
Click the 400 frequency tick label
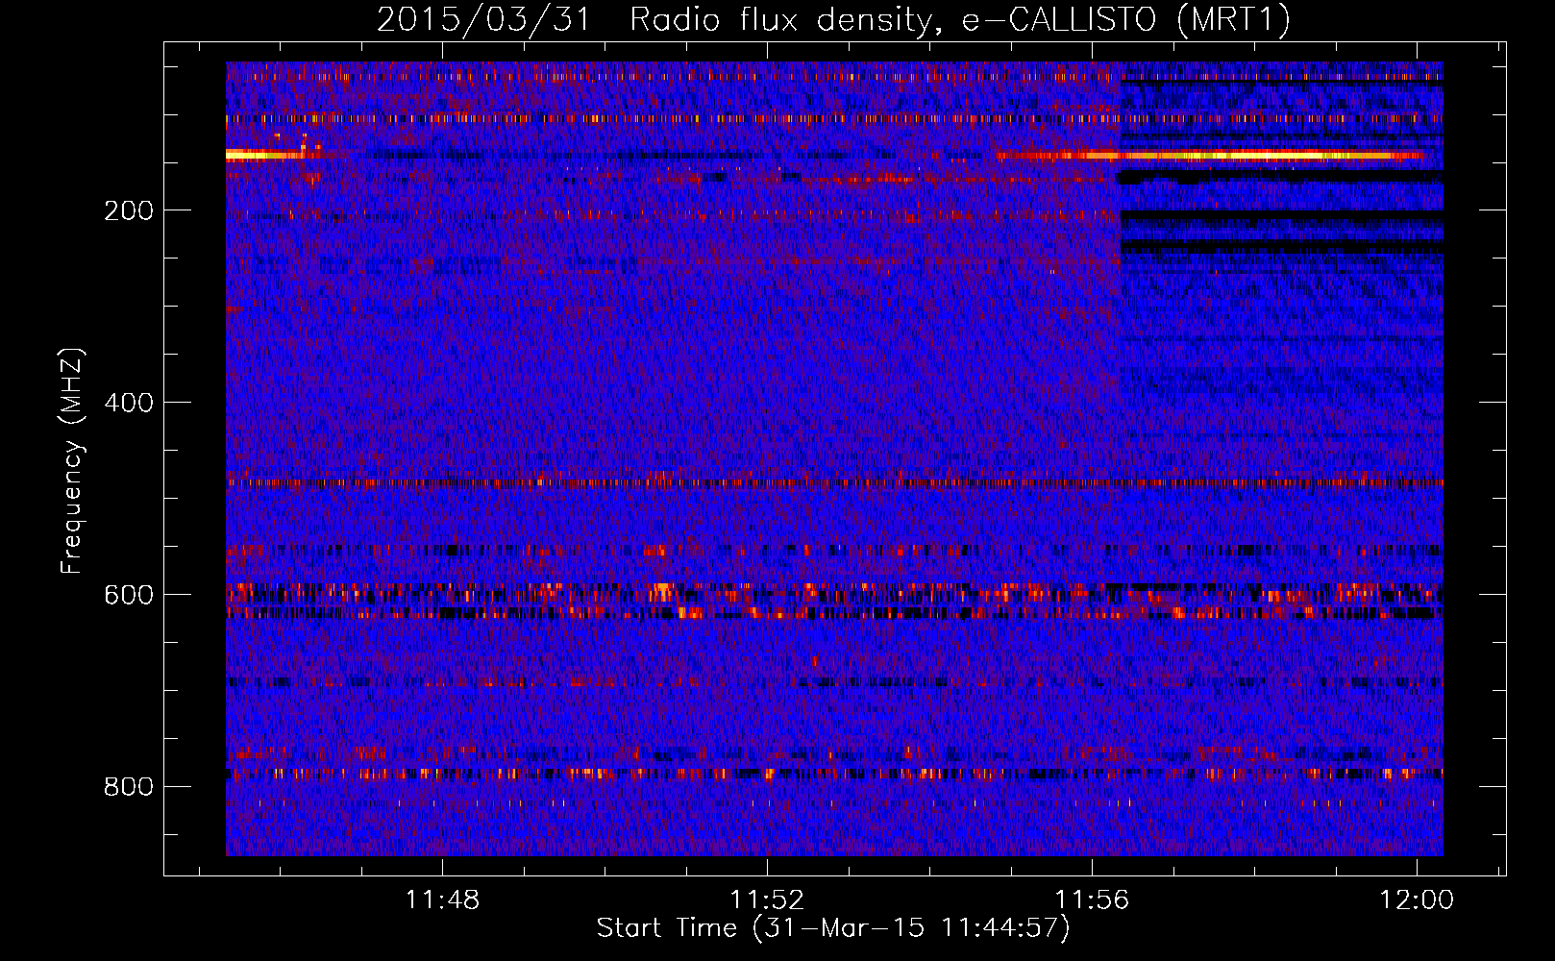(129, 403)
